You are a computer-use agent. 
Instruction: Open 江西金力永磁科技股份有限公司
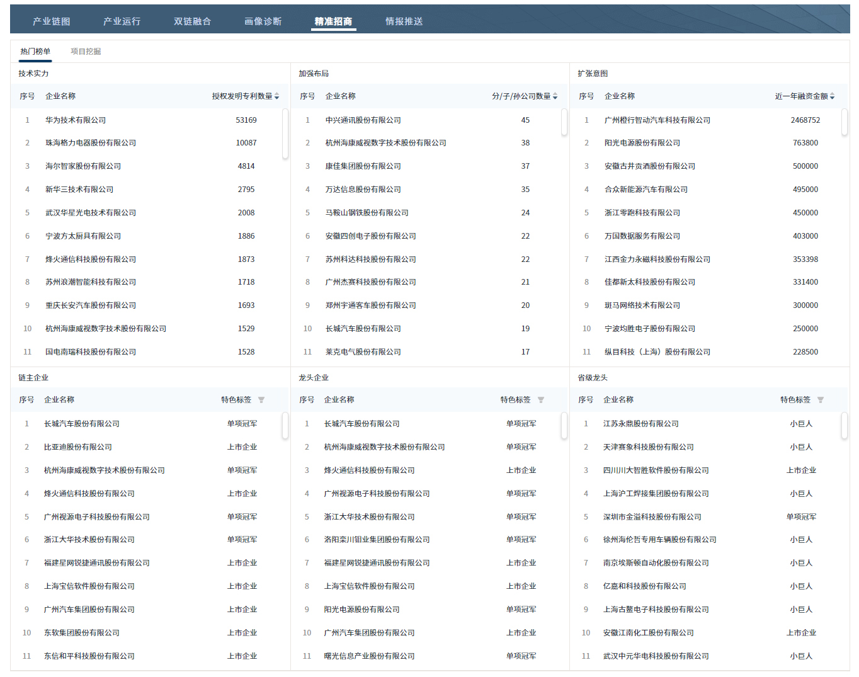pyautogui.click(x=657, y=259)
